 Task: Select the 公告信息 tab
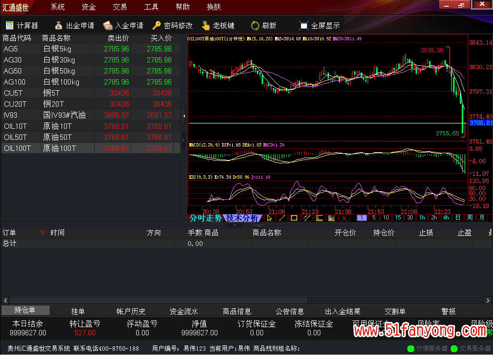tap(290, 311)
